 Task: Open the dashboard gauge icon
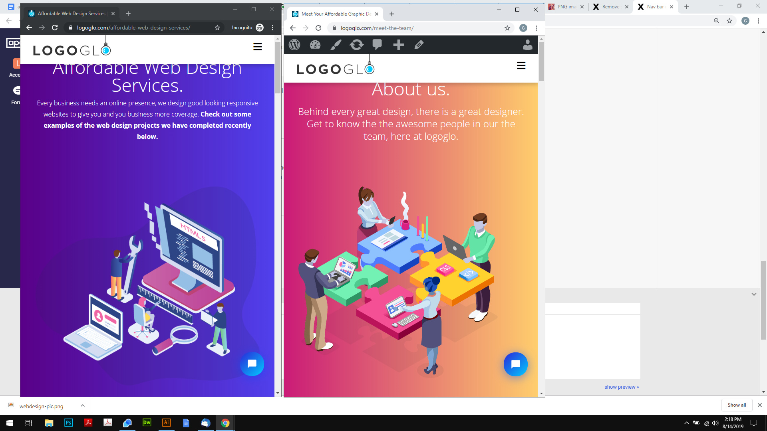point(315,45)
